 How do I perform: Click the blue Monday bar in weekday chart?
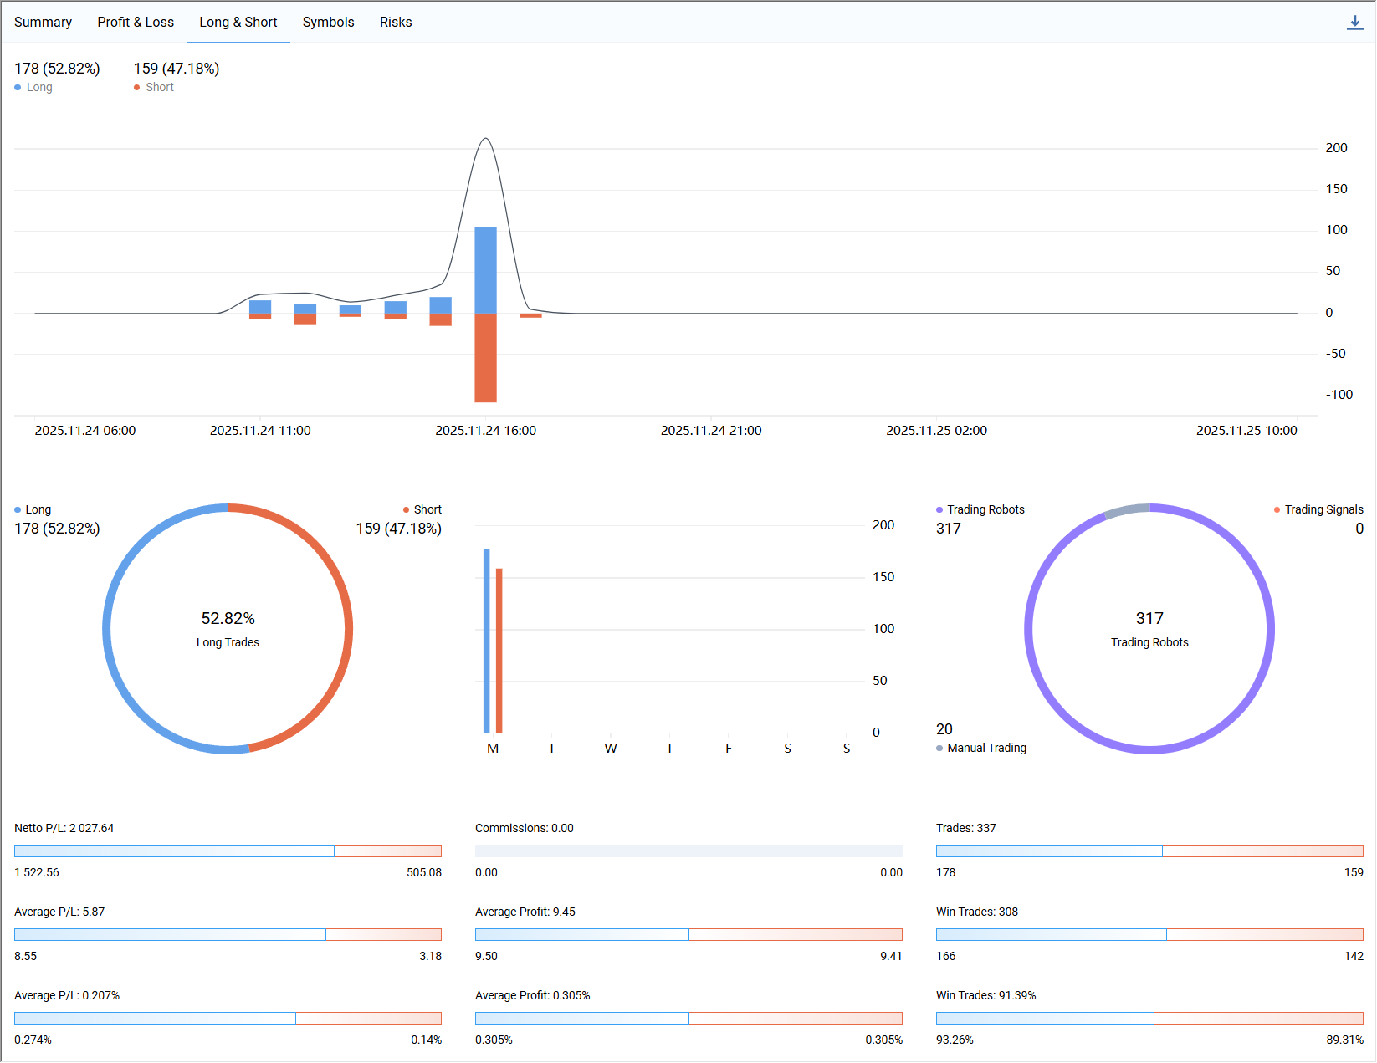(x=486, y=641)
